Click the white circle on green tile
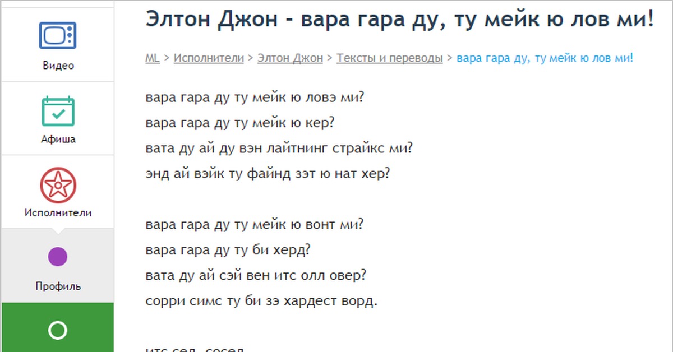 [x=58, y=330]
